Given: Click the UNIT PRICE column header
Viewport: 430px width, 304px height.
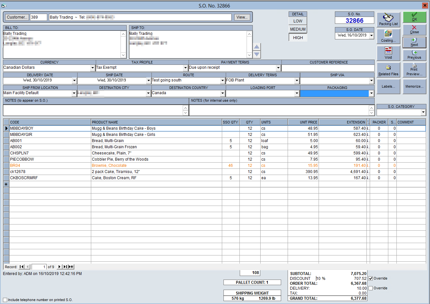Looking at the screenshot, I should point(303,122).
